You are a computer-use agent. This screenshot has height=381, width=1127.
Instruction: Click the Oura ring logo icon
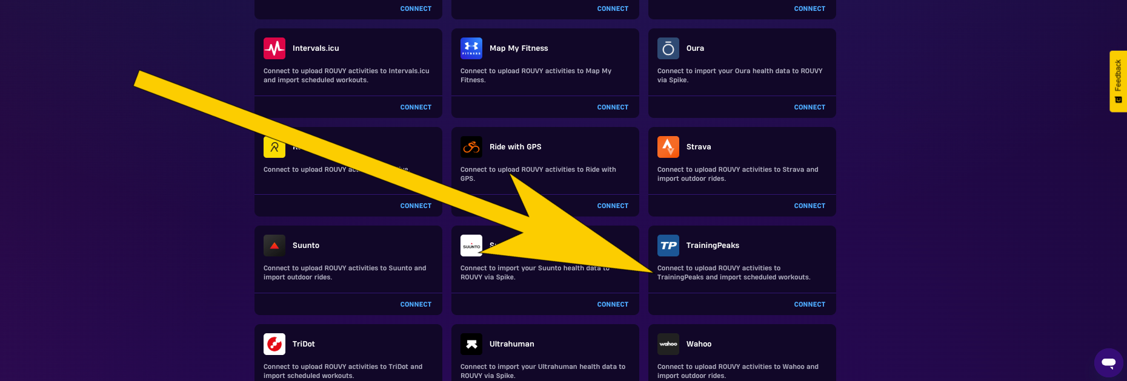(668, 48)
